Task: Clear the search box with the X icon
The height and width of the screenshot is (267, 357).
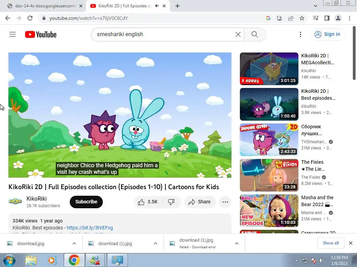Action: [x=238, y=34]
